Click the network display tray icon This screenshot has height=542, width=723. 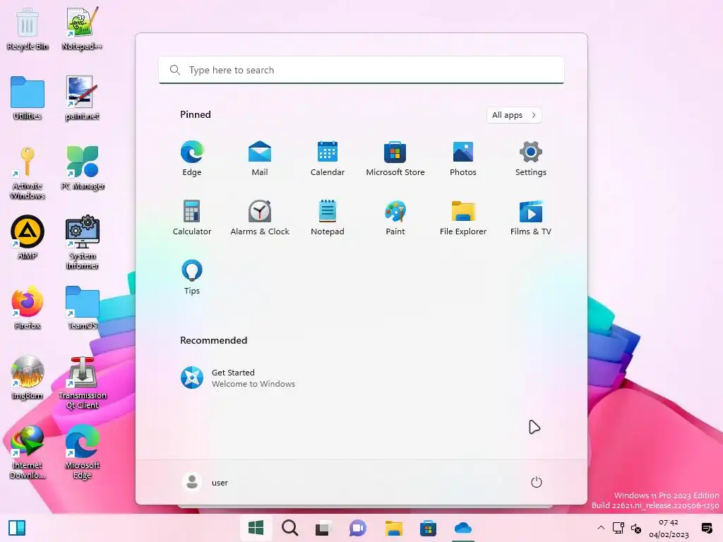click(x=619, y=528)
